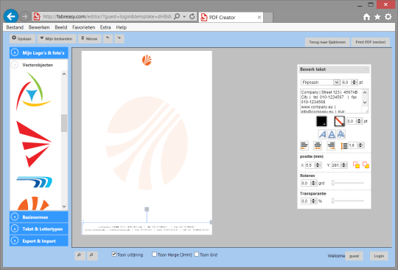Enable Toon Grid checkbox

[197, 255]
